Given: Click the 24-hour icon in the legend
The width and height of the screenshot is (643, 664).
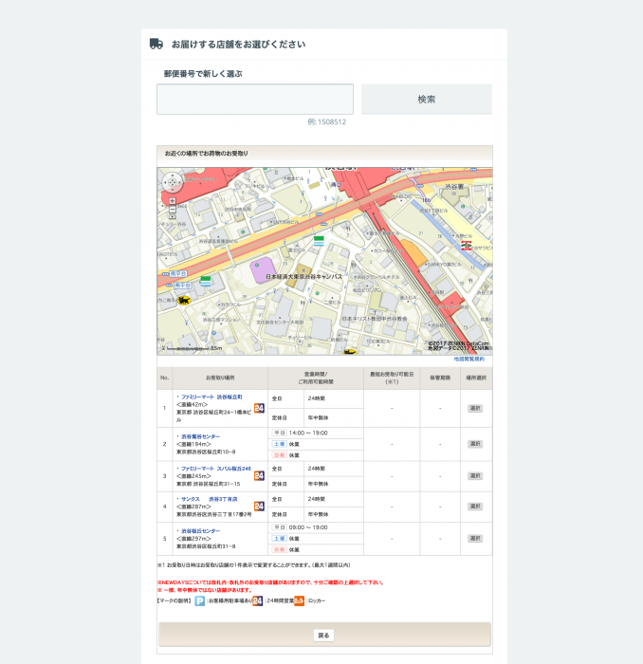Looking at the screenshot, I should point(257,600).
